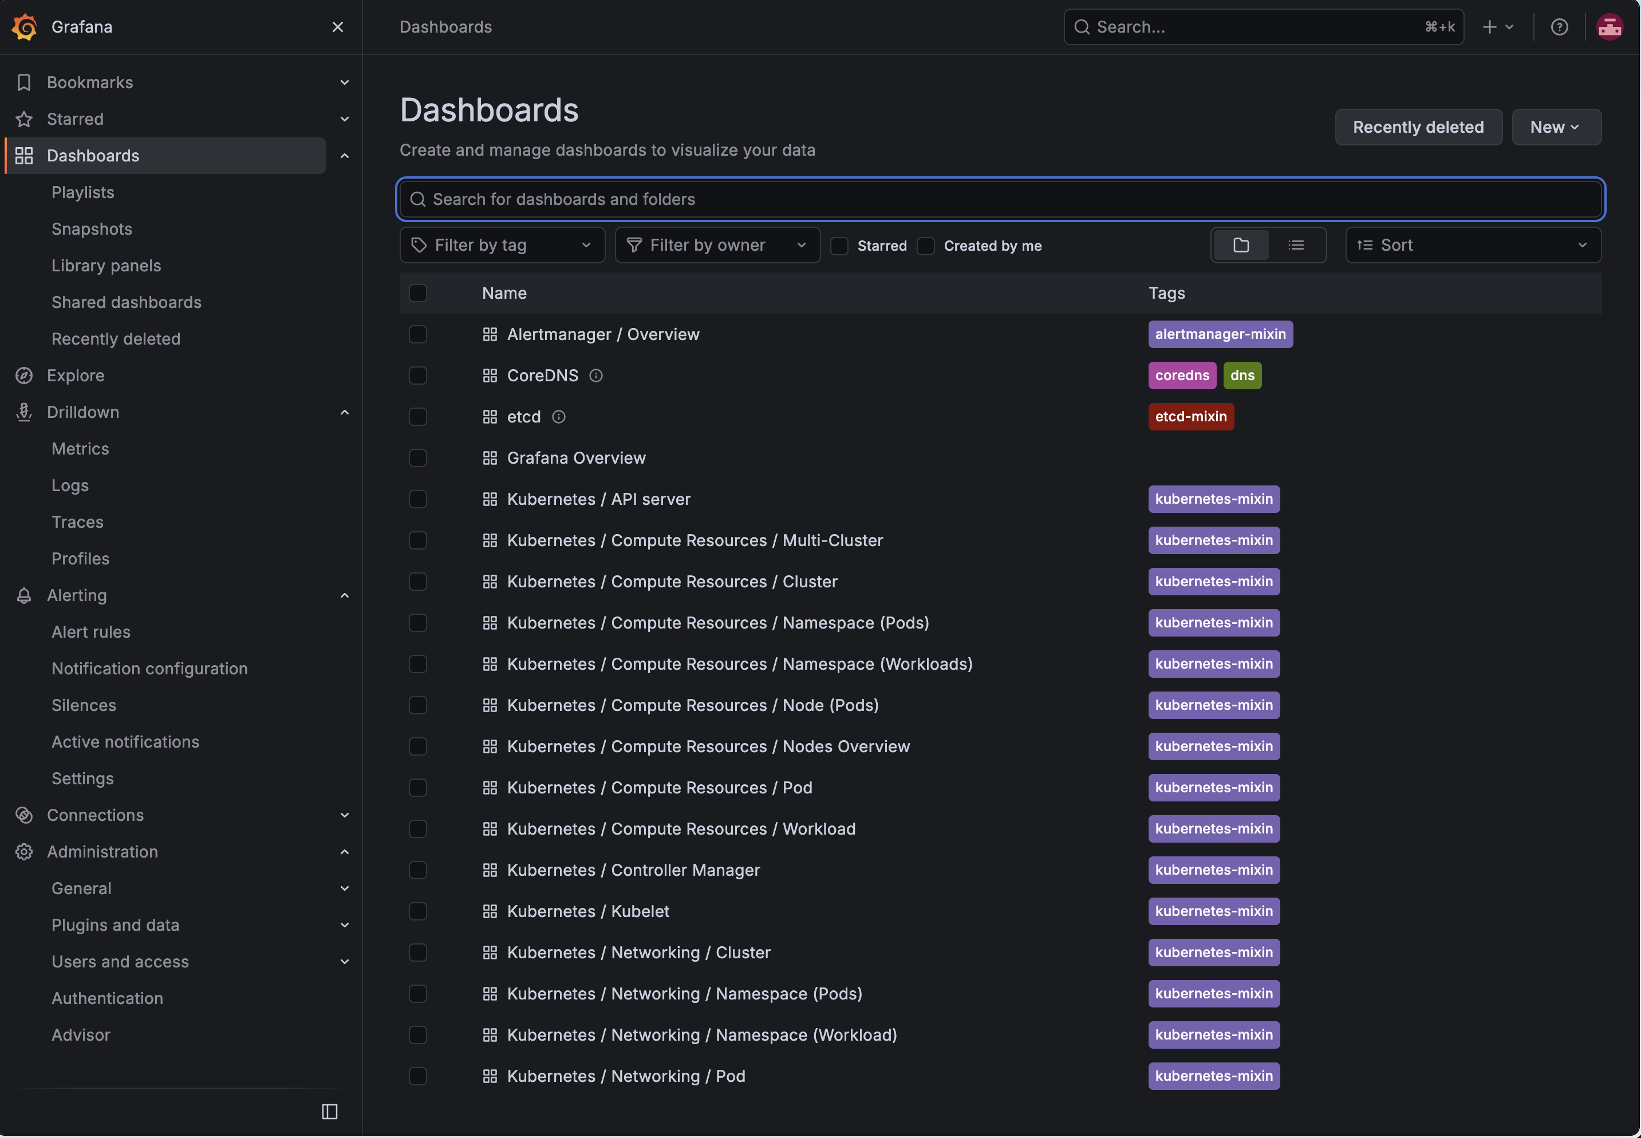Screen dimensions: 1641x1138
Task: Open Authentication under Administration
Action: [x=108, y=998]
